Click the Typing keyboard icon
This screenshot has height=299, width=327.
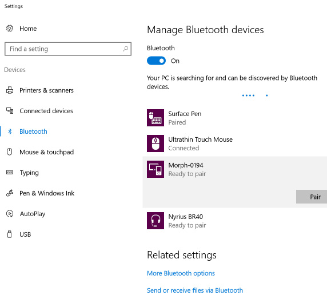tap(10, 173)
